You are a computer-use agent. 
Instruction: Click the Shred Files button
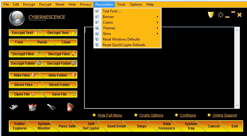click(x=25, y=85)
